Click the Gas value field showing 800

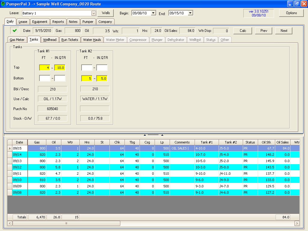coord(73,31)
